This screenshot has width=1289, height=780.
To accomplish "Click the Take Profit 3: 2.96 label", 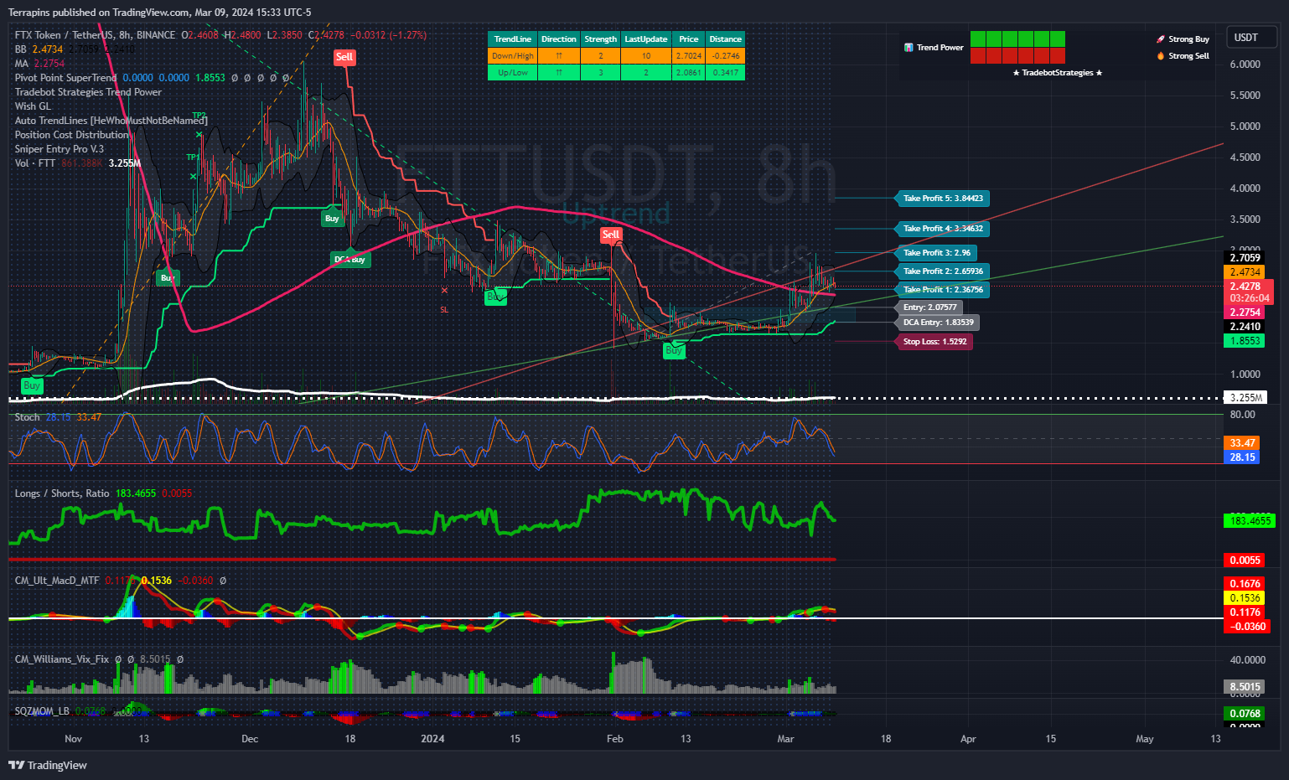I will tap(936, 253).
